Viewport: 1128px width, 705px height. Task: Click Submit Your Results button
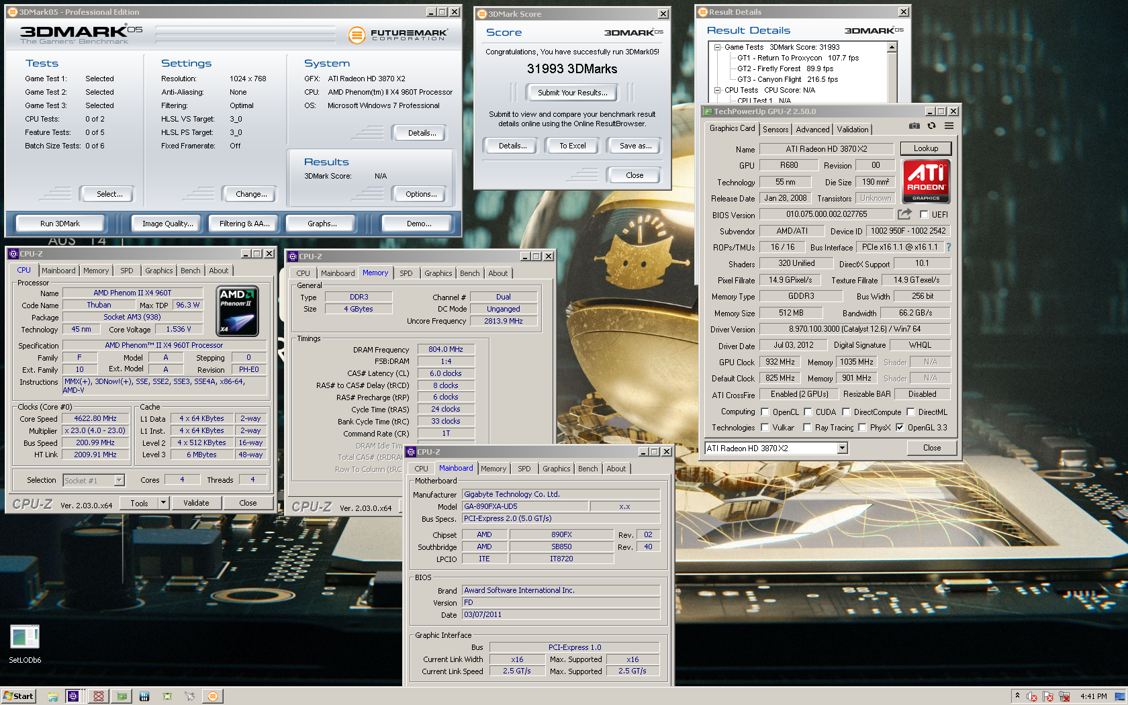coord(572,93)
